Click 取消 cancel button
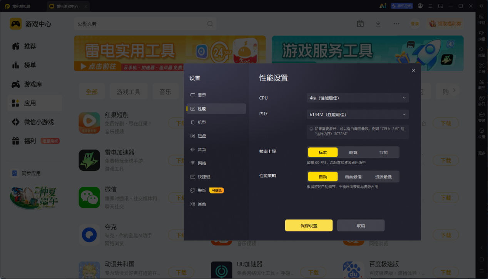The width and height of the screenshot is (488, 279). click(x=361, y=226)
